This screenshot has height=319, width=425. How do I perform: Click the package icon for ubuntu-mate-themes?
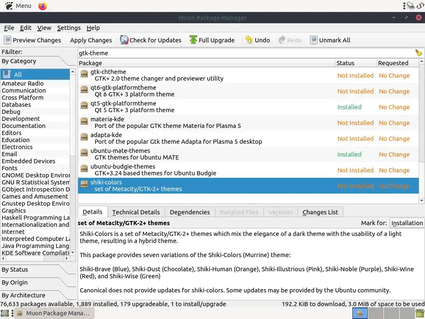click(x=84, y=152)
